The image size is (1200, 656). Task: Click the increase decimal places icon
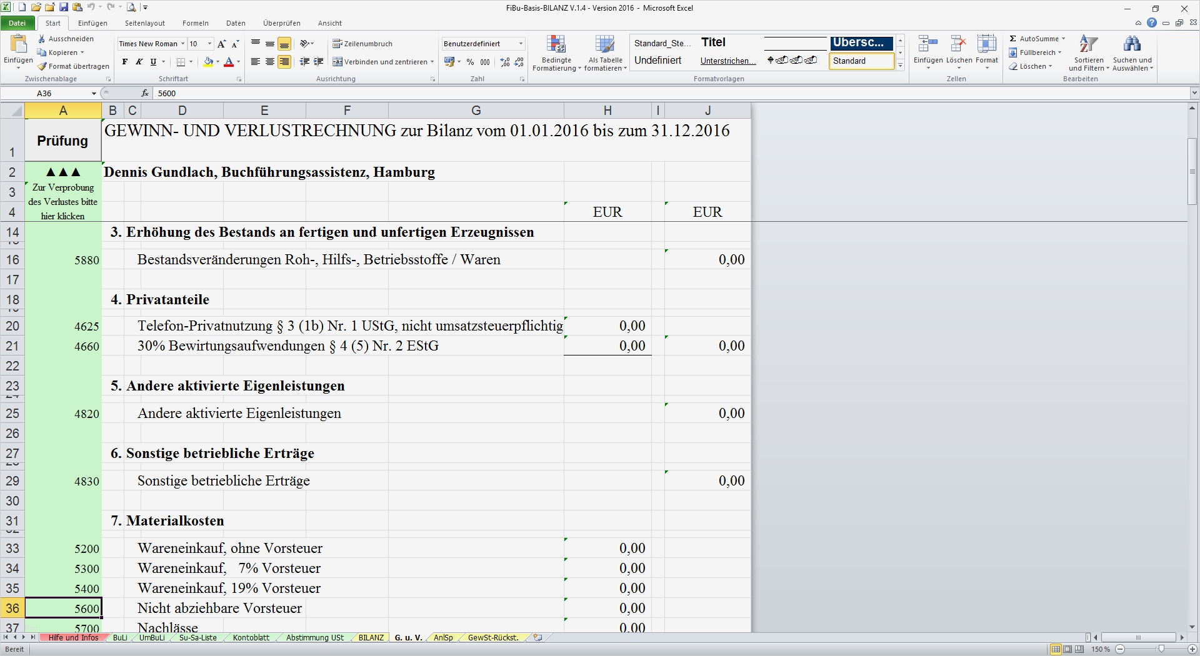pos(505,62)
